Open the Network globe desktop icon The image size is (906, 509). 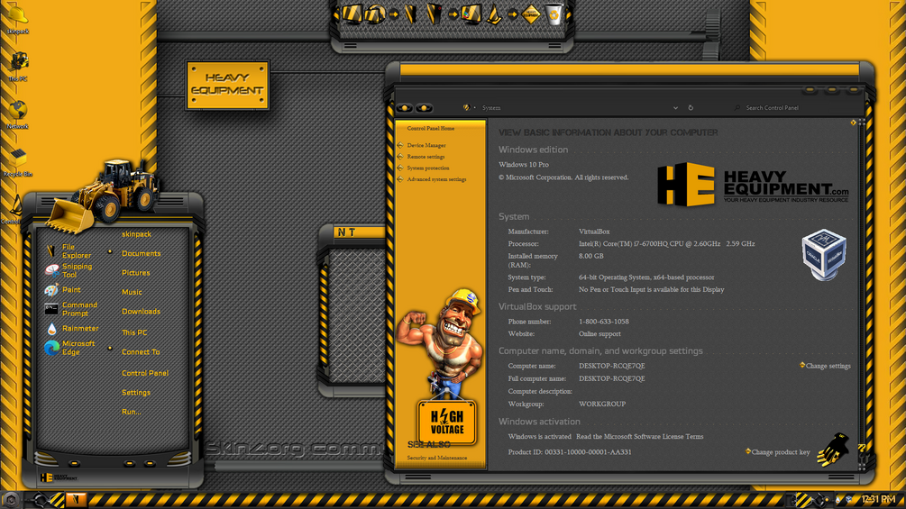pos(17,114)
